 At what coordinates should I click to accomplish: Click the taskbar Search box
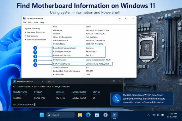tap(61, 115)
